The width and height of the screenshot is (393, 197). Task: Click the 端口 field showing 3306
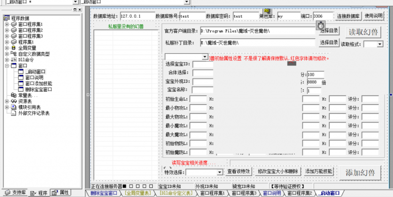[x=323, y=16]
